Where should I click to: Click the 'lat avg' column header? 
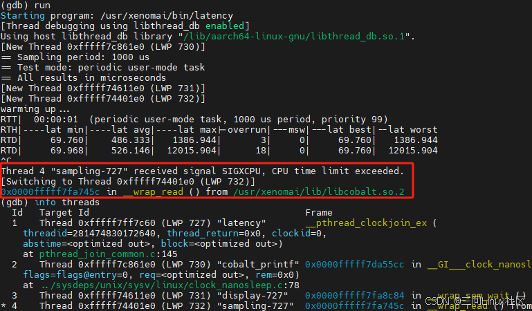click(x=131, y=130)
